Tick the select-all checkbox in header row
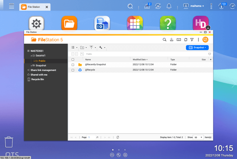 point(73,59)
